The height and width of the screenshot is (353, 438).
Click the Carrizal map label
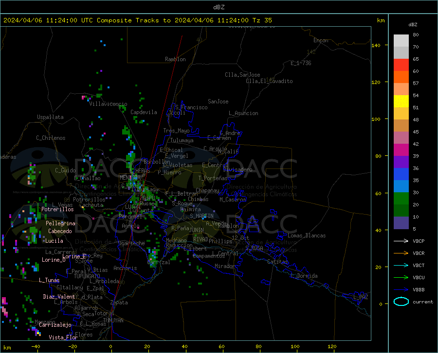(x=158, y=262)
